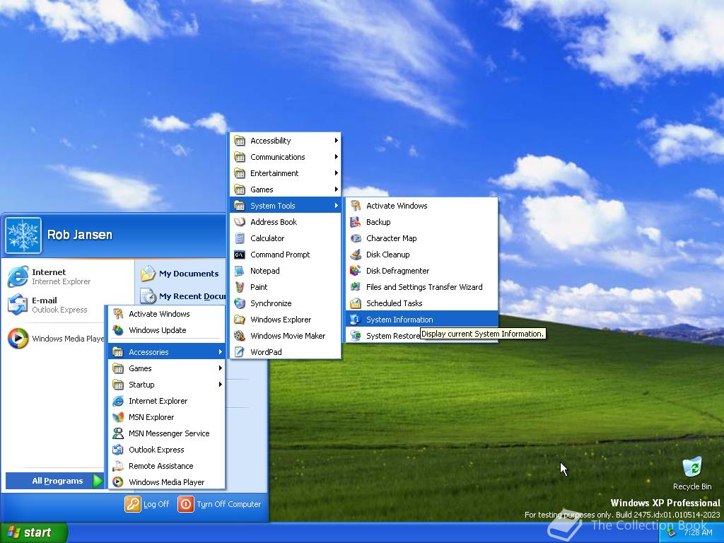This screenshot has width=724, height=543.
Task: Click the Accessories submenu arrow
Action: (221, 352)
